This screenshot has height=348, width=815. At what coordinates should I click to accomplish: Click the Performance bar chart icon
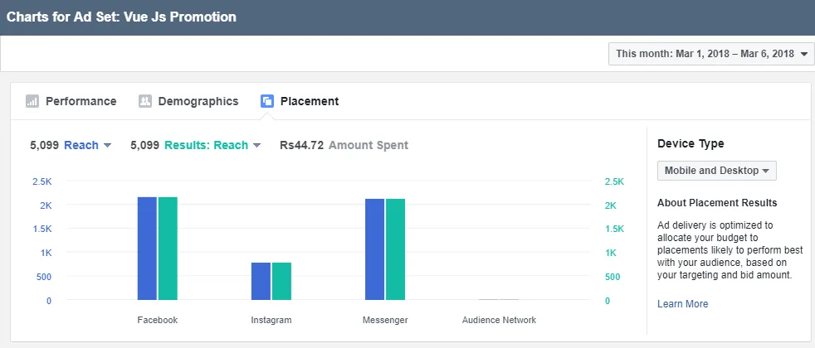point(32,101)
